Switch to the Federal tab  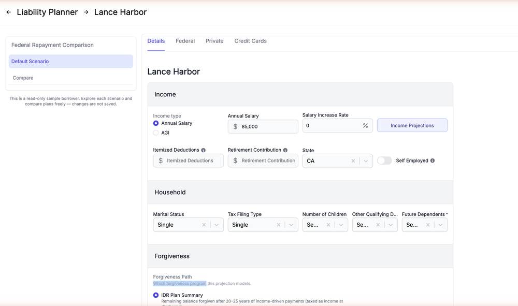pos(185,41)
